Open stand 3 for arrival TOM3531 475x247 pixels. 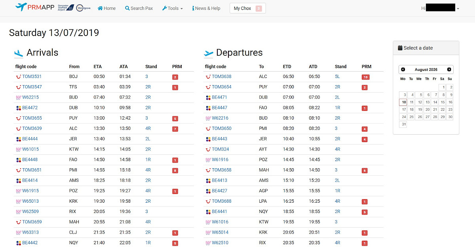point(146,76)
